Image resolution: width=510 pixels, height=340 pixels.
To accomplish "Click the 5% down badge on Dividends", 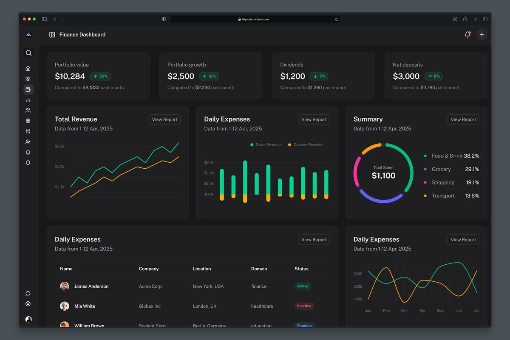I will [x=319, y=76].
